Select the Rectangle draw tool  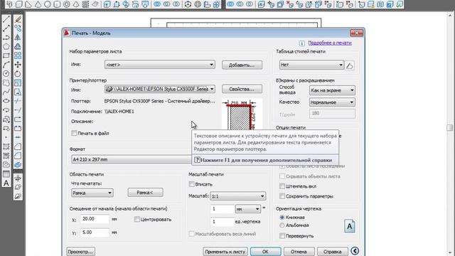[6, 55]
